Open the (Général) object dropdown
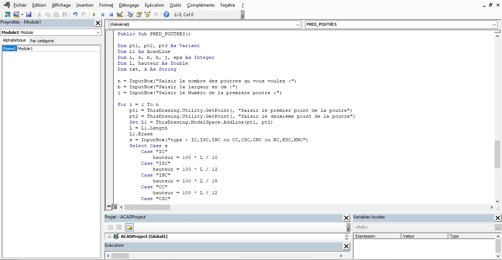This screenshot has width=502, height=260. 298,25
